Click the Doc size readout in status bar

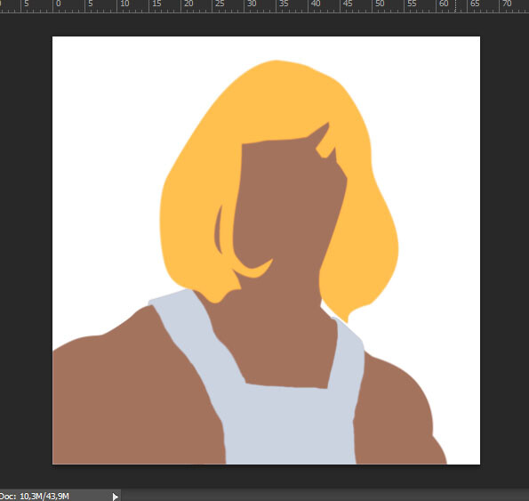tap(35, 497)
